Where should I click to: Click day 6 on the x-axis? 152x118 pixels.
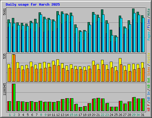[x=32, y=115]
